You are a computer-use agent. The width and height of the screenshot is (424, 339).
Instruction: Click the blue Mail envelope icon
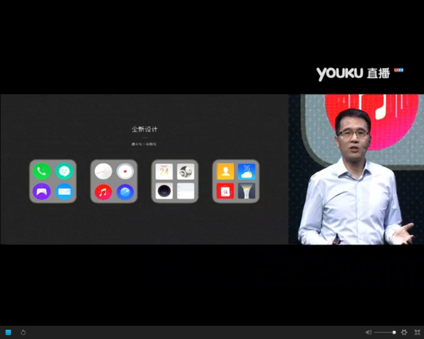pos(64,191)
